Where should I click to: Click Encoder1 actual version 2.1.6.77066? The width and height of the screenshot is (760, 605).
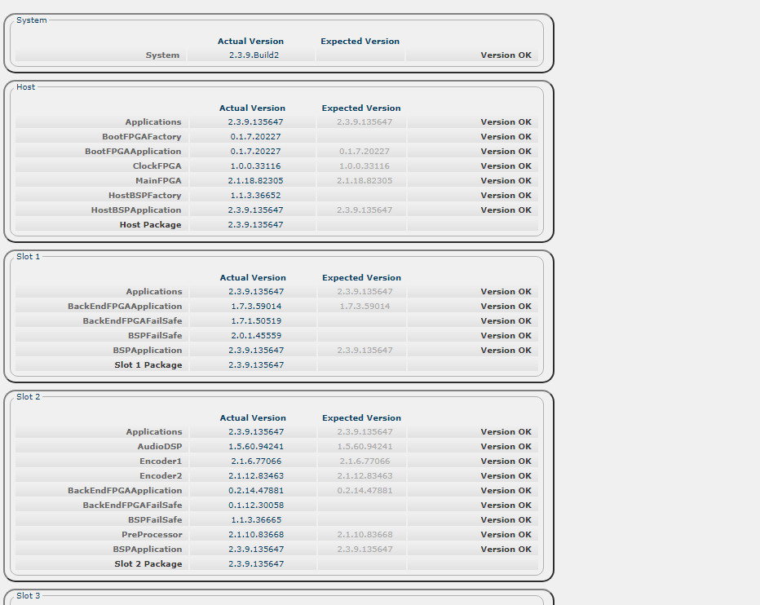click(256, 461)
